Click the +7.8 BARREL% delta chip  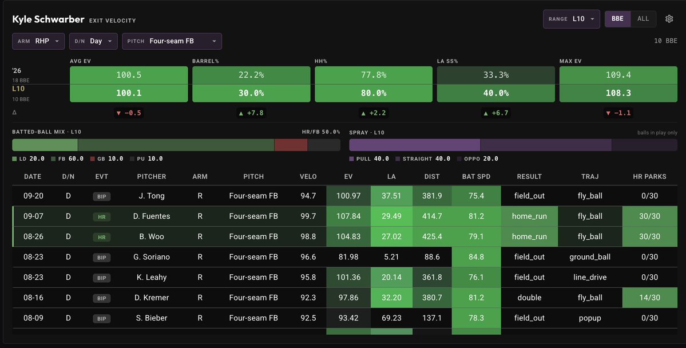pyautogui.click(x=251, y=113)
